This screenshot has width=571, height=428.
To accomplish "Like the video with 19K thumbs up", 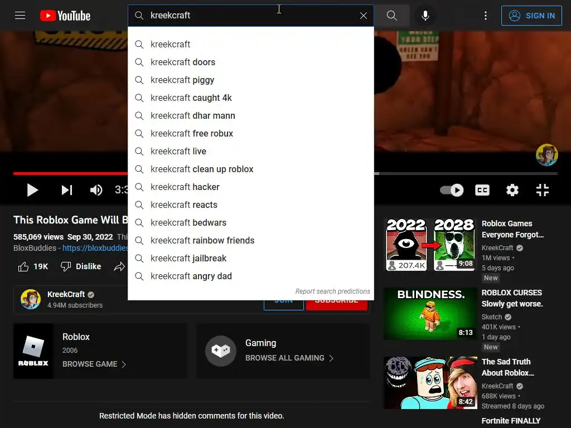I will (x=33, y=267).
